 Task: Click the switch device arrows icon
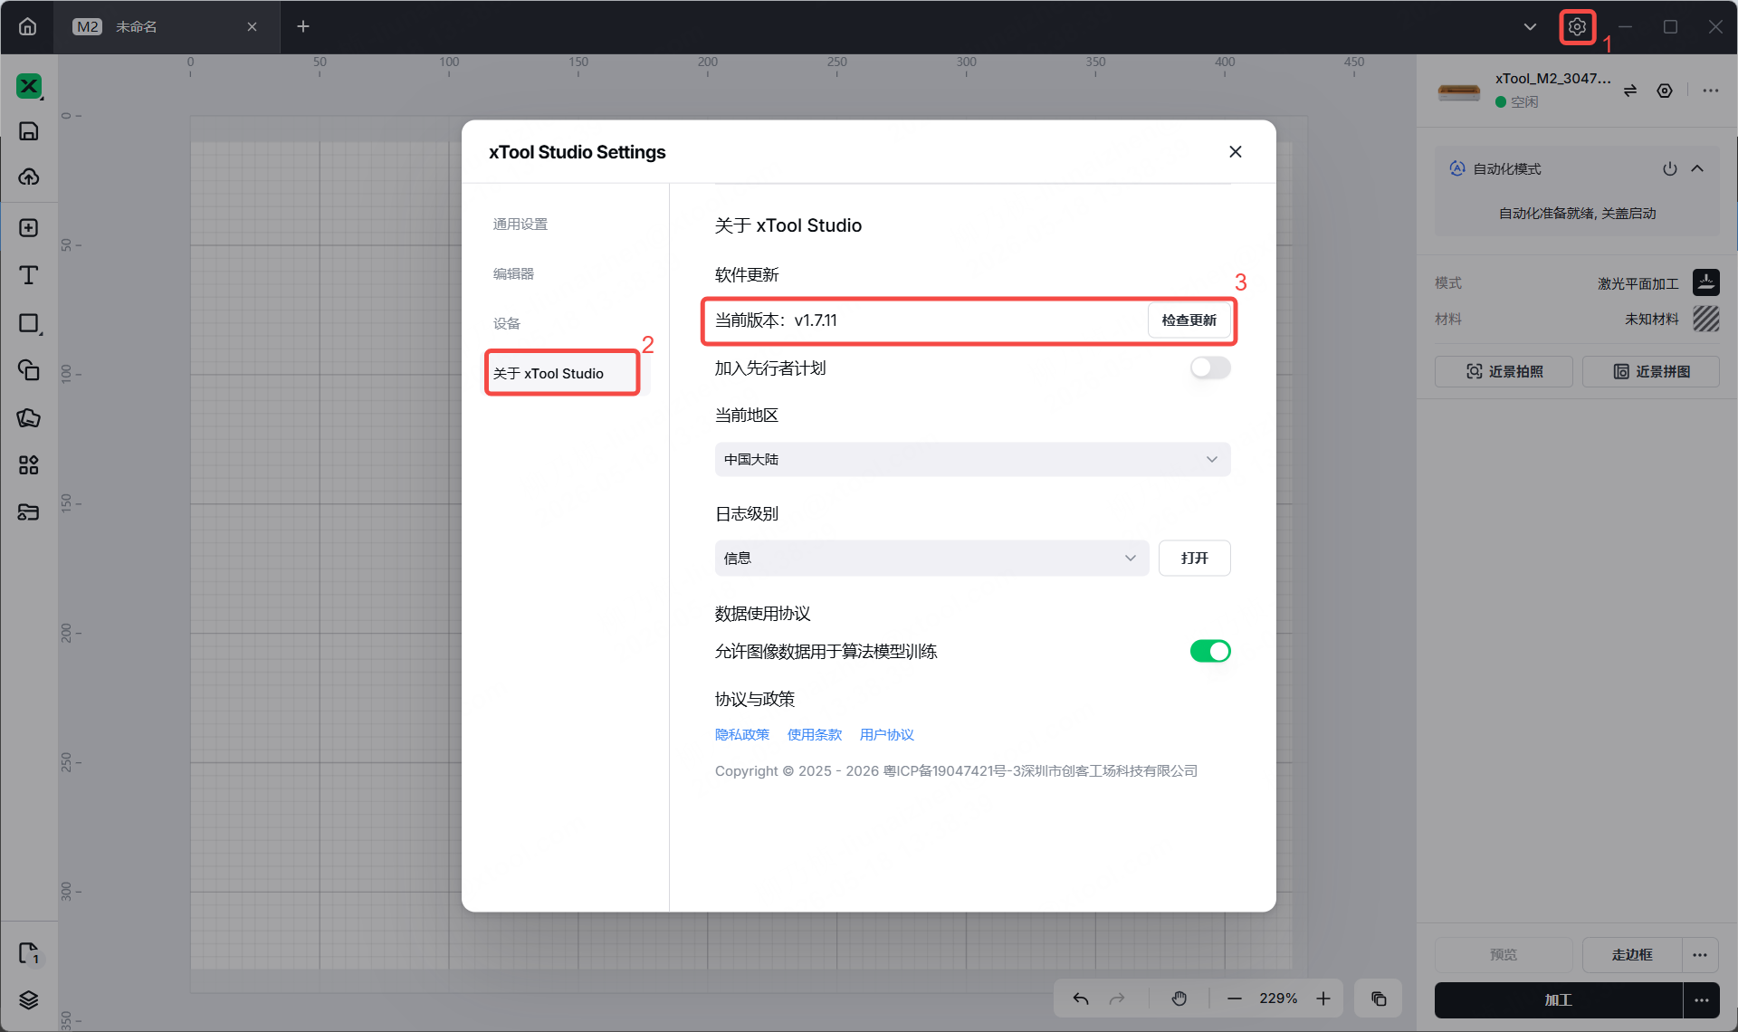coord(1630,91)
